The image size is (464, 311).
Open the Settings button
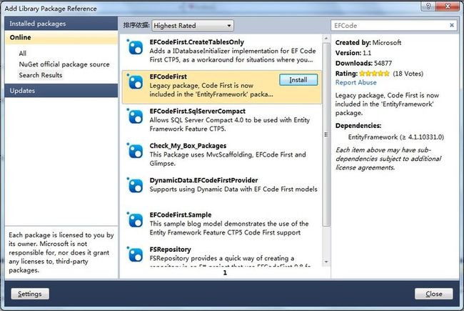click(x=30, y=294)
